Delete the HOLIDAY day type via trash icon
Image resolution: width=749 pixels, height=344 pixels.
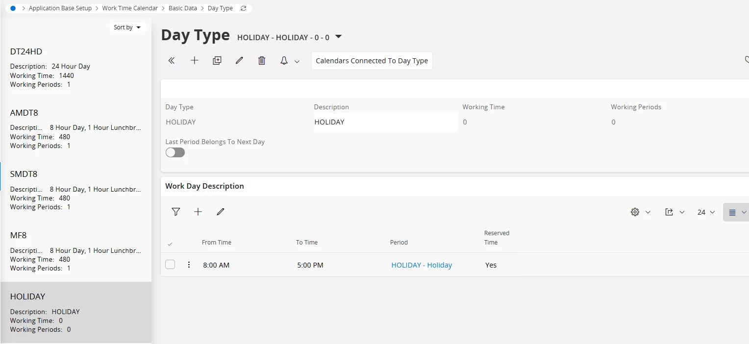pyautogui.click(x=262, y=61)
